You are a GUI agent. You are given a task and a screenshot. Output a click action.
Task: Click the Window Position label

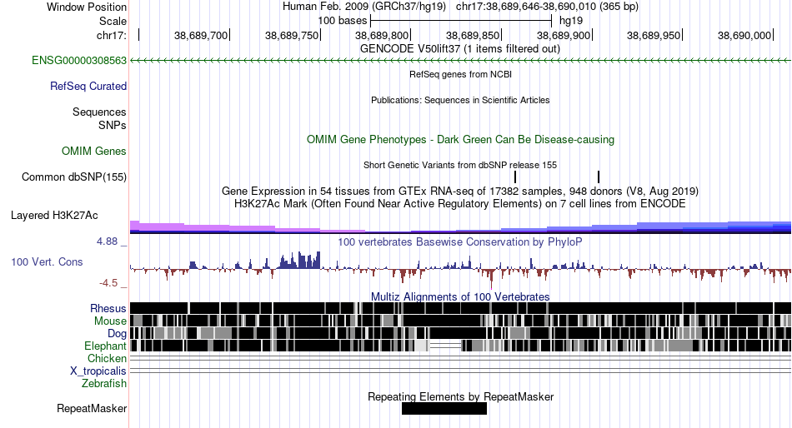pos(87,7)
